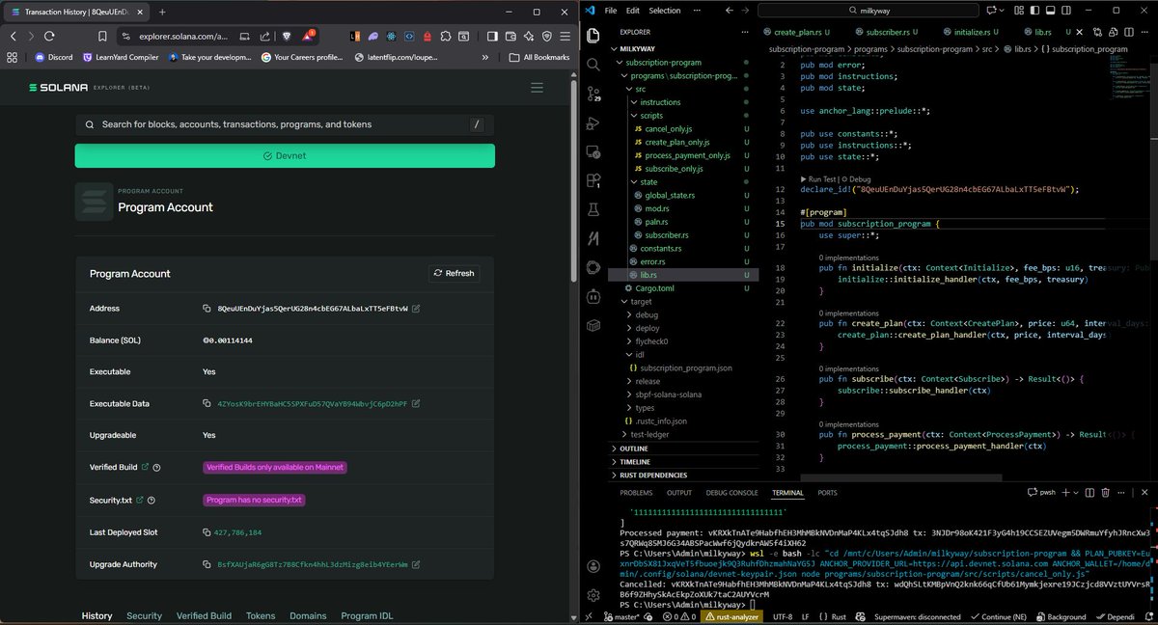Click the green Devnet cluster button
Image resolution: width=1158 pixels, height=625 pixels.
(285, 155)
